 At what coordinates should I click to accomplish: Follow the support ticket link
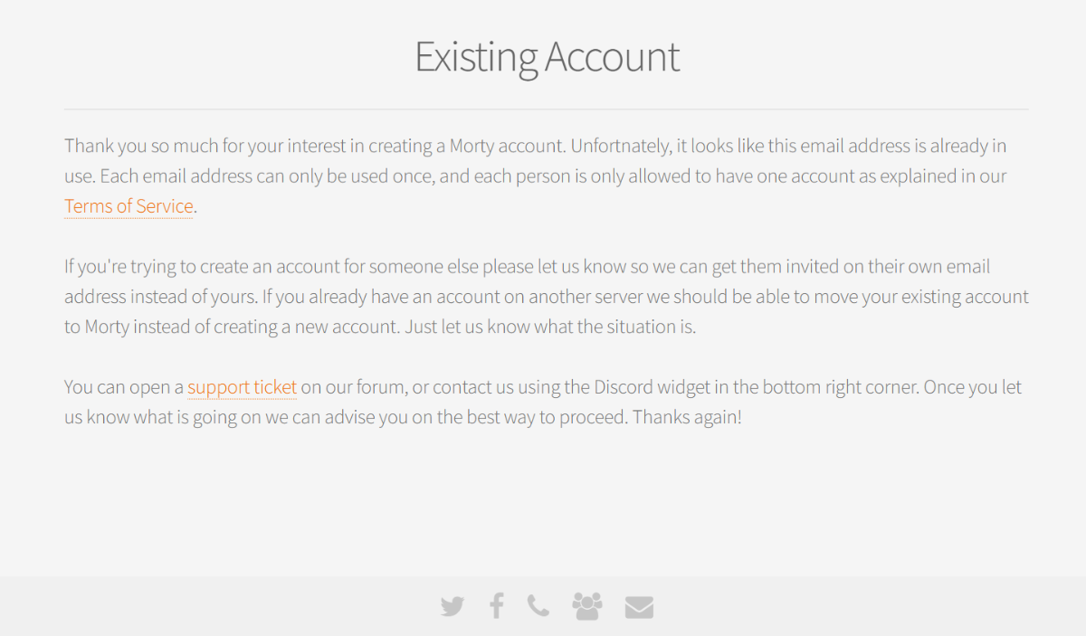243,387
